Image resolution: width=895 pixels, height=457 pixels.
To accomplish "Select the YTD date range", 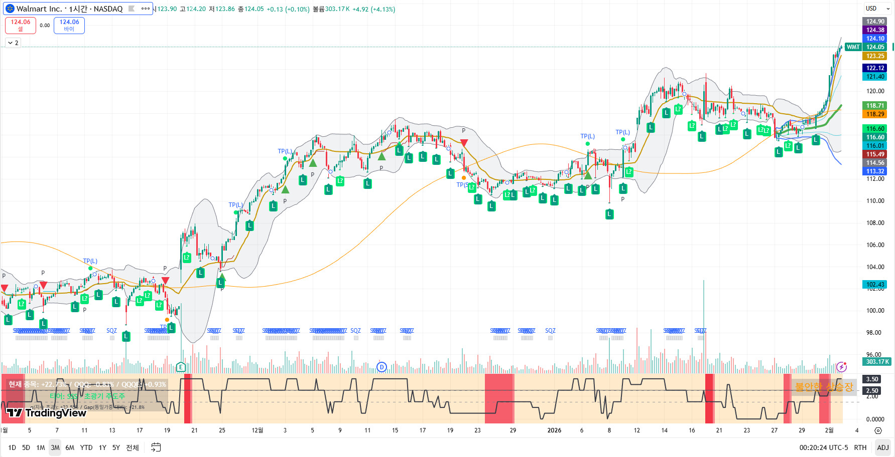I will click(86, 447).
